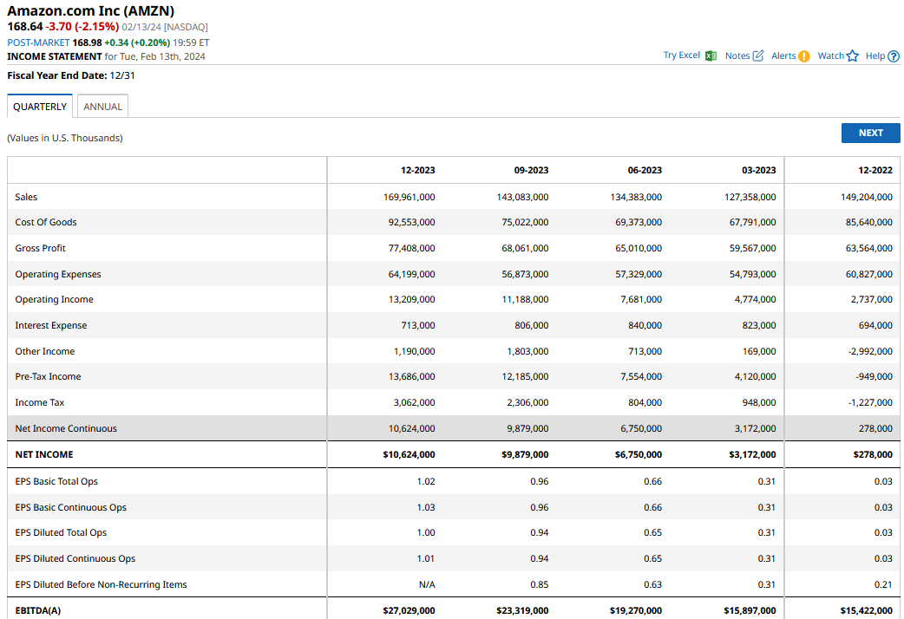Click the Excel spreadsheet icon

[711, 55]
